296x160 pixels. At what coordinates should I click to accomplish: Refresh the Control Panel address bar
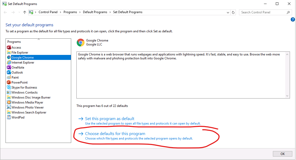coord(233,12)
